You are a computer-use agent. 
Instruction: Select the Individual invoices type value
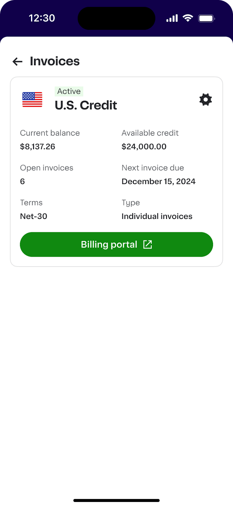[157, 216]
